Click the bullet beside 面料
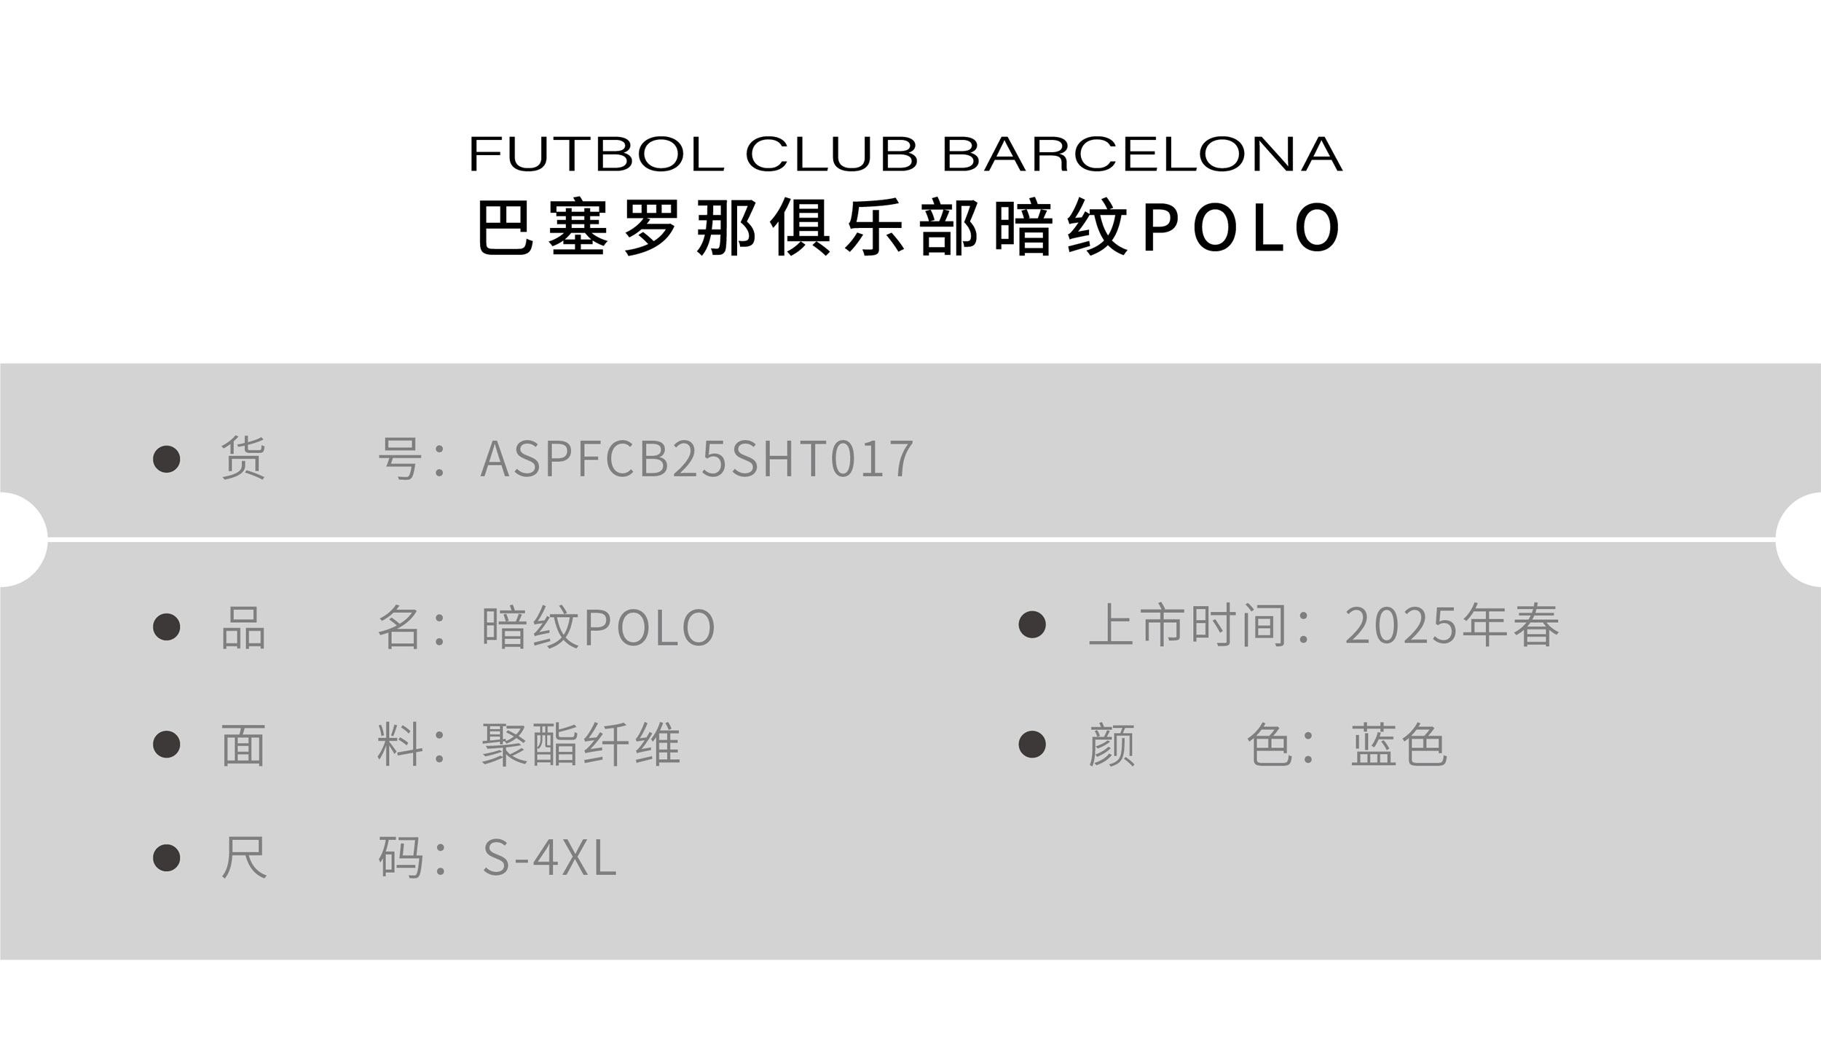 tap(167, 745)
